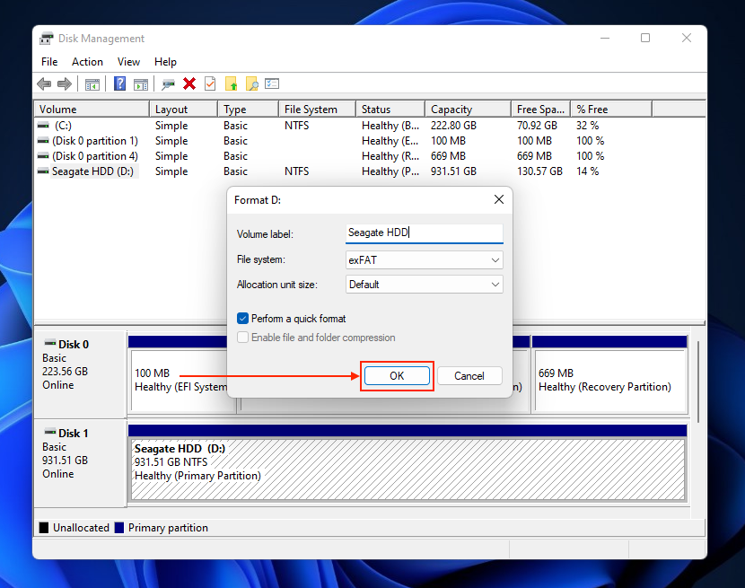Sort by the Capacity column header
Image resolution: width=745 pixels, height=588 pixels.
[x=468, y=109]
